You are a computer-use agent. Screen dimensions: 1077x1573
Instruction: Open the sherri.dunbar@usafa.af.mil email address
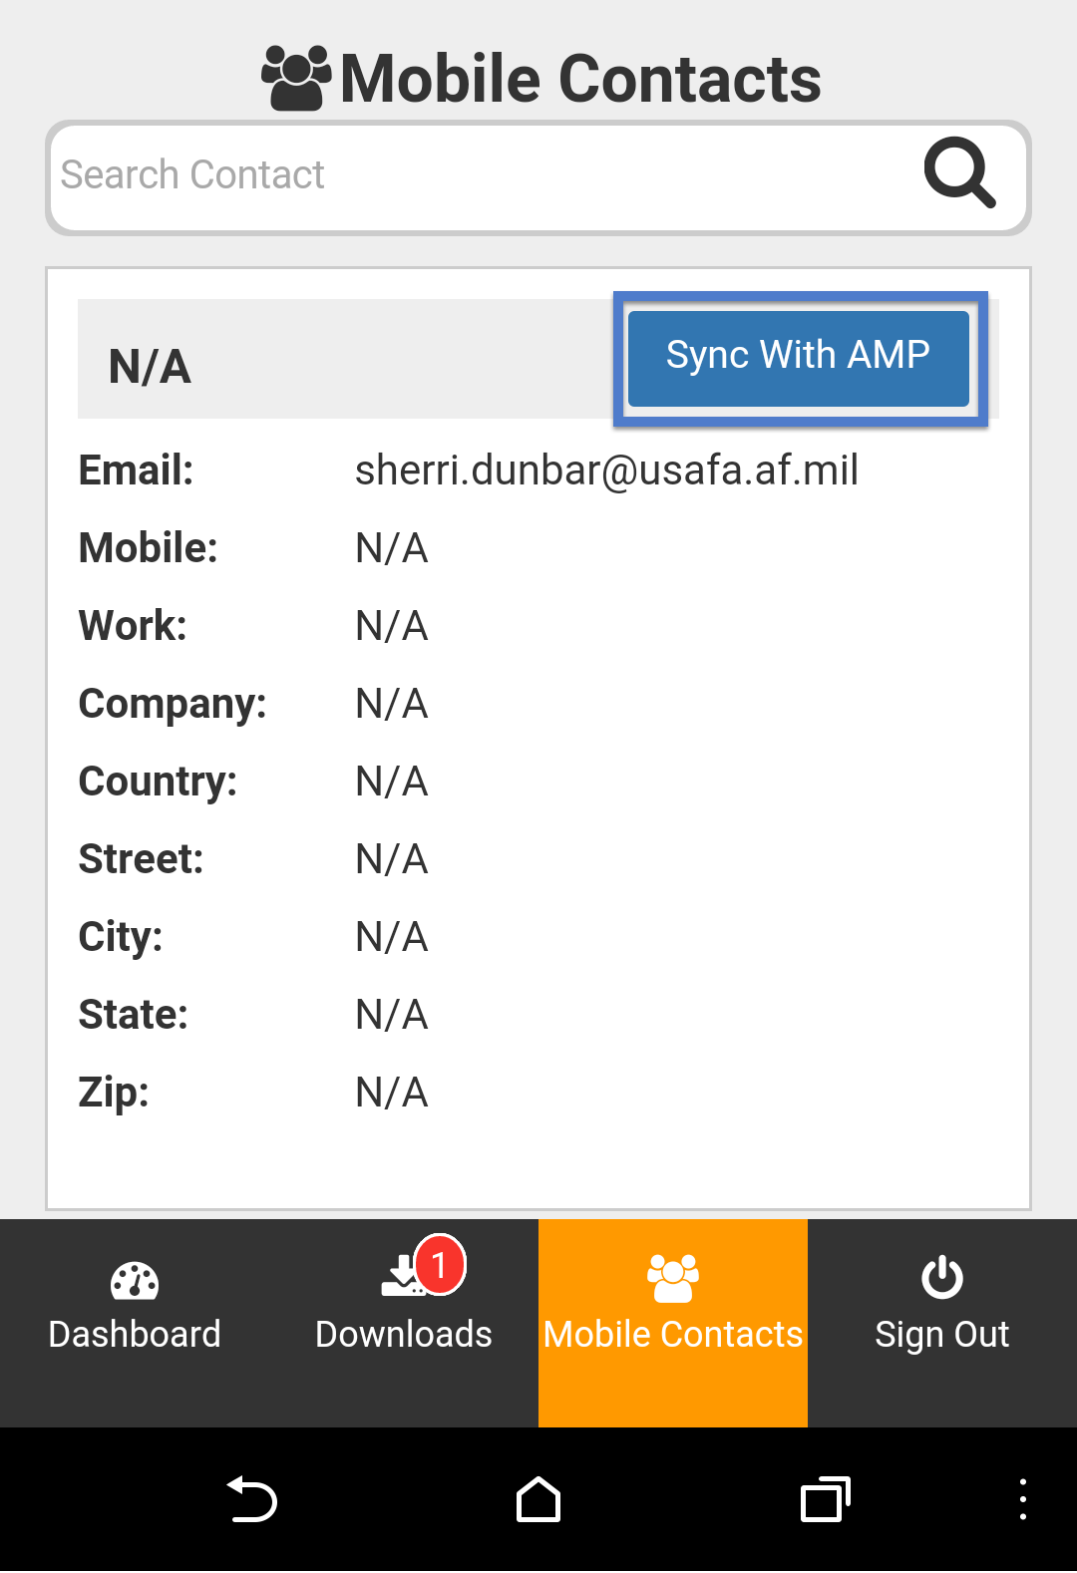click(x=606, y=471)
